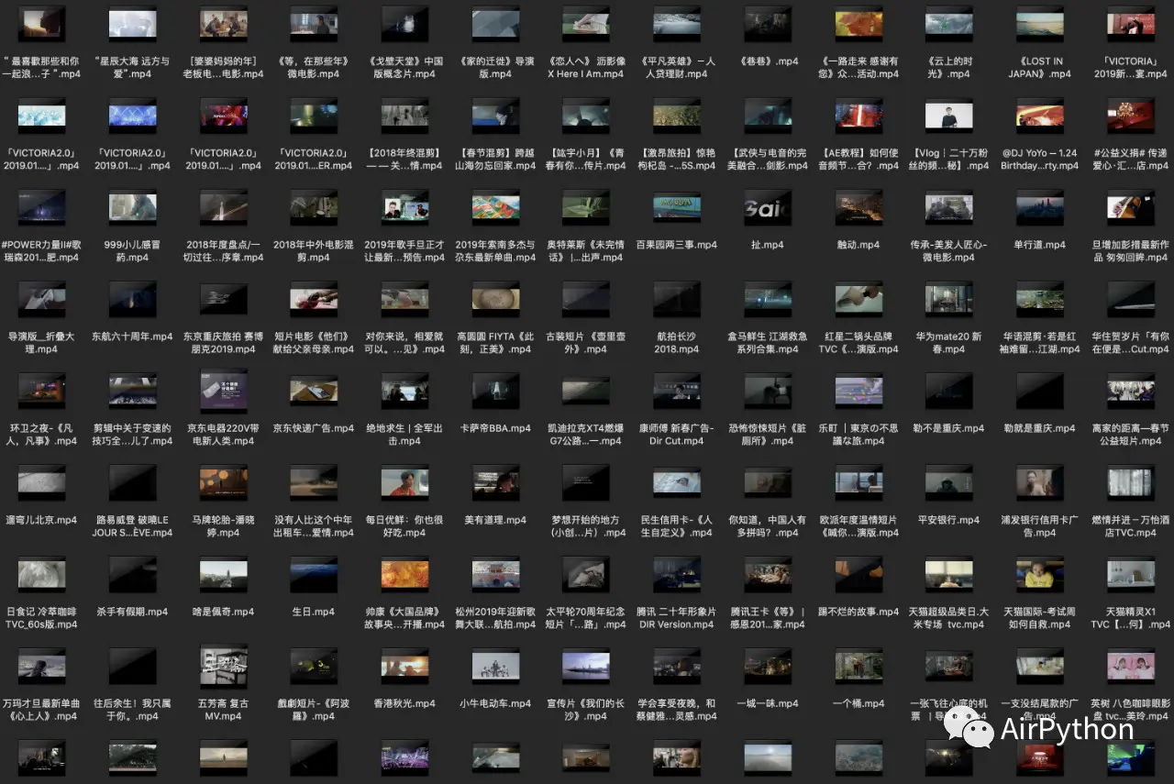Select name 短片电影《他们》献给父亲母亲.mp4
The height and width of the screenshot is (784, 1174).
click(x=314, y=343)
